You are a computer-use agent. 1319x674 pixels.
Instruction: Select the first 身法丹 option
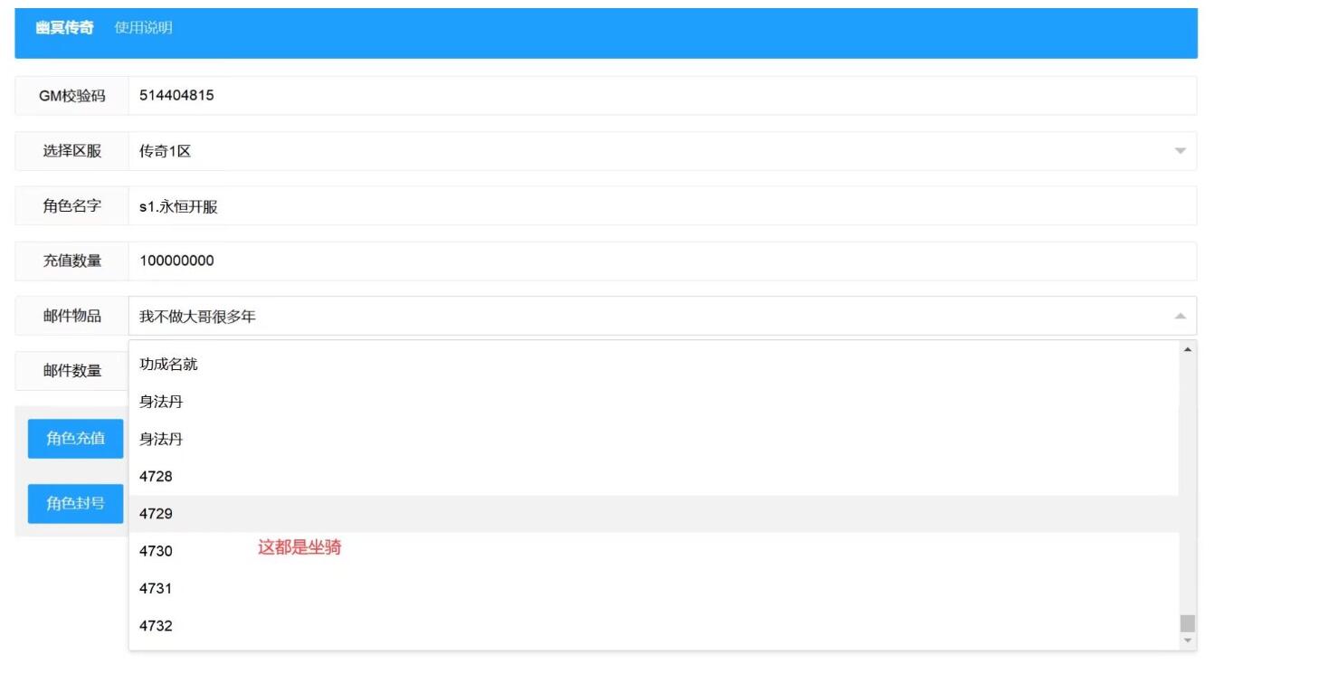coord(161,402)
